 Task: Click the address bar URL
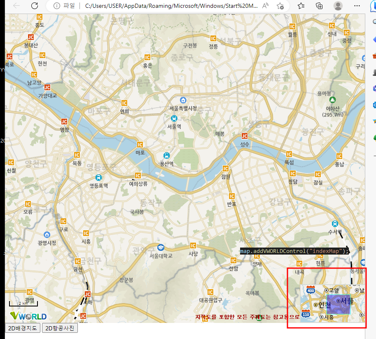tap(171, 6)
